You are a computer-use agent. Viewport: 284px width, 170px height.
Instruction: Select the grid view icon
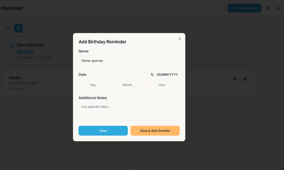coord(18,28)
